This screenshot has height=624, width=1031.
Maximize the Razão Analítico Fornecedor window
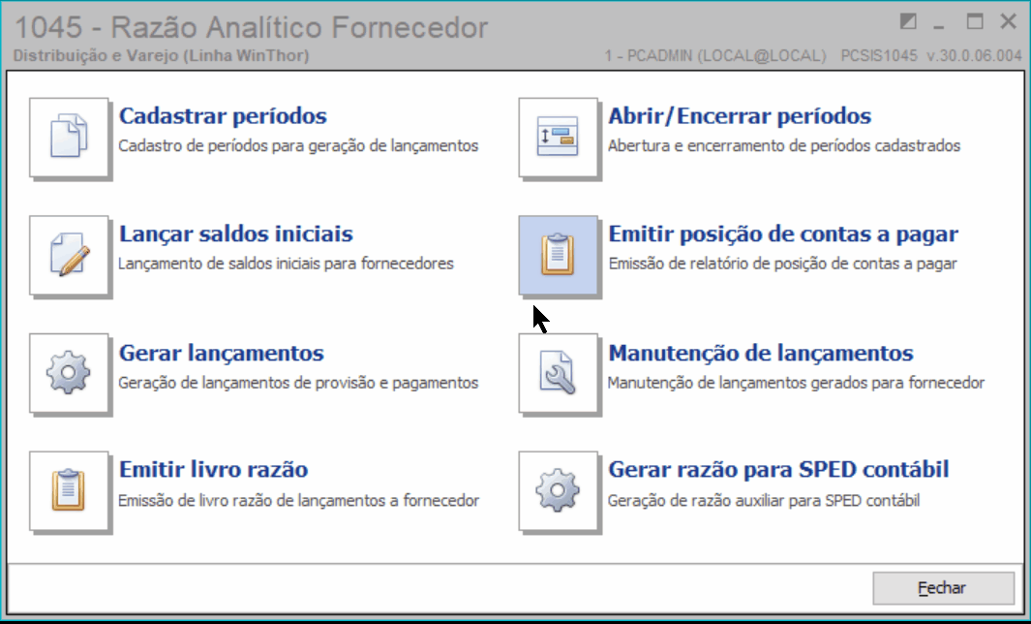975,21
